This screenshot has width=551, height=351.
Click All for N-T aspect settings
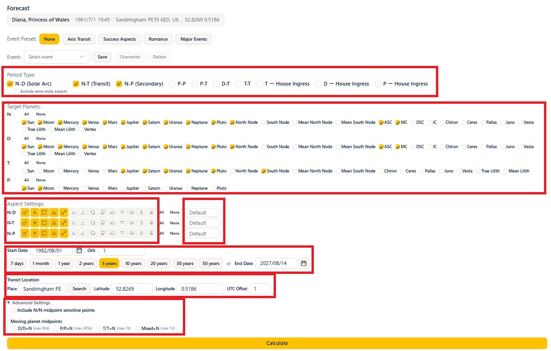(x=162, y=223)
